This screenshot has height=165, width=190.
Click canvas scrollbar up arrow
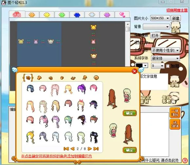click(x=128, y=24)
